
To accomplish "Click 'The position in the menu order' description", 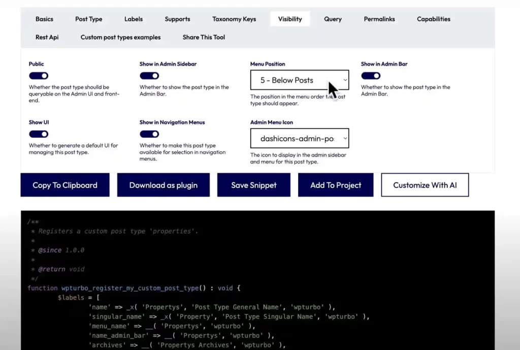I will [x=298, y=100].
